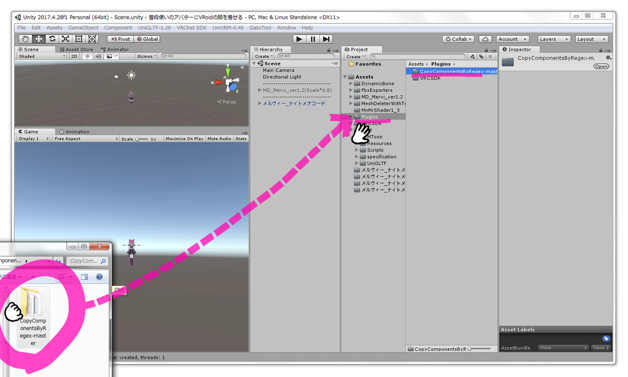Screen dimensions: 628x377
Task: Click the Cloud services button
Action: pos(485,39)
